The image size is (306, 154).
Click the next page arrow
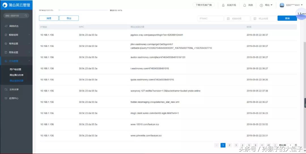[275, 145]
